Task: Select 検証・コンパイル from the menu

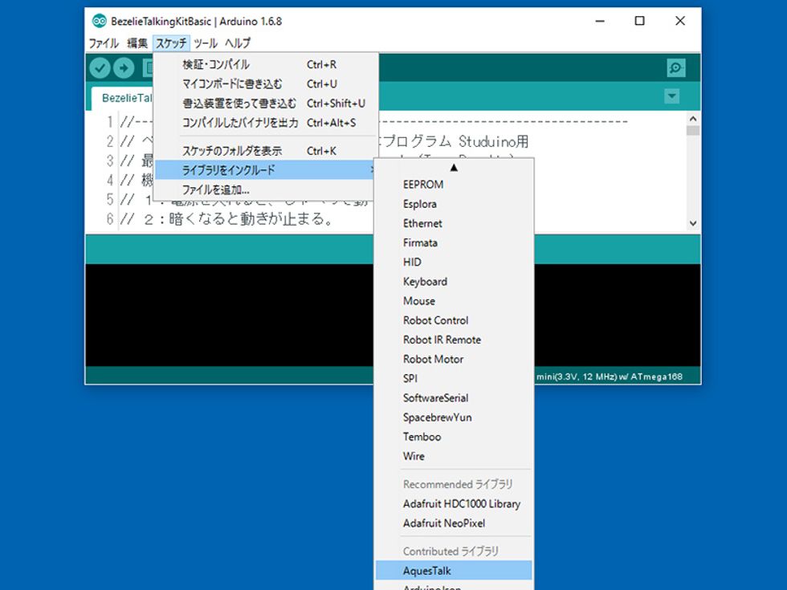Action: [216, 64]
